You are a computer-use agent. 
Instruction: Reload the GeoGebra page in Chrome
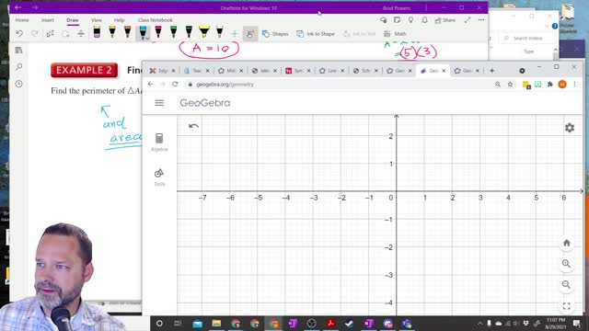[175, 84]
